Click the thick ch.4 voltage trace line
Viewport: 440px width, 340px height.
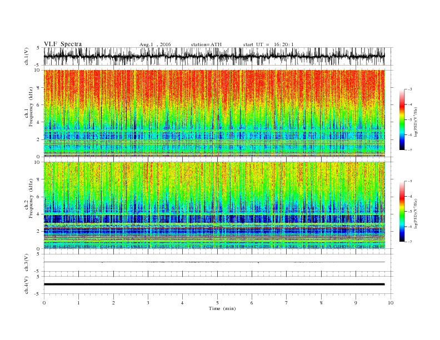[x=214, y=284]
